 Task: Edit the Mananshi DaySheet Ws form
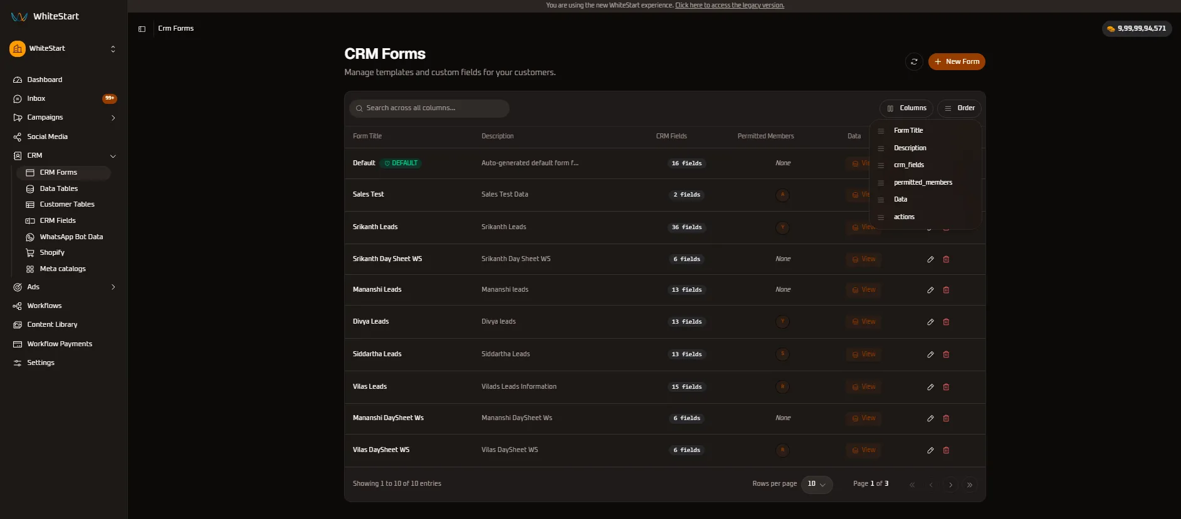pyautogui.click(x=930, y=418)
